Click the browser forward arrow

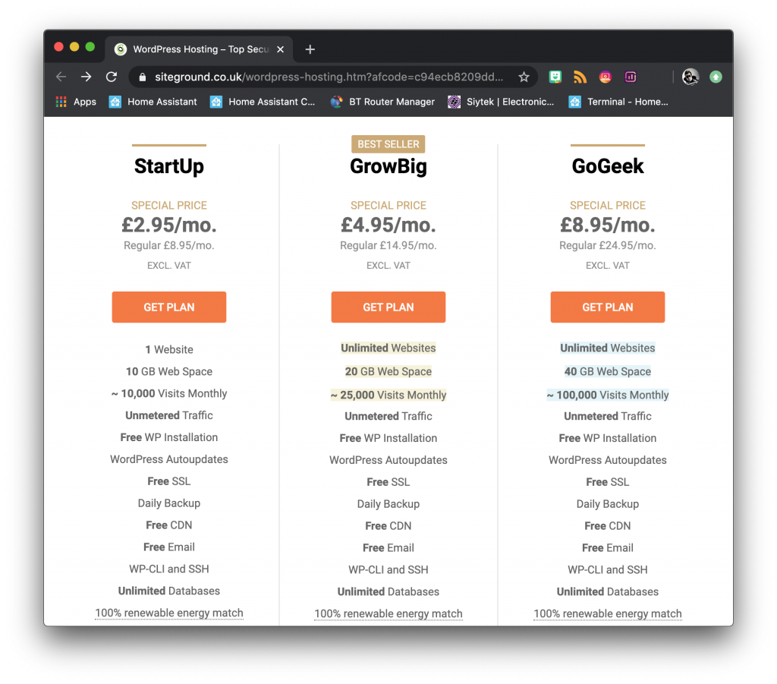(x=87, y=77)
